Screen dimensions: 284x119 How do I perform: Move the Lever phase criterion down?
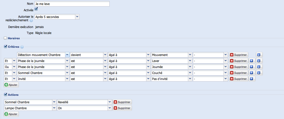259,61
